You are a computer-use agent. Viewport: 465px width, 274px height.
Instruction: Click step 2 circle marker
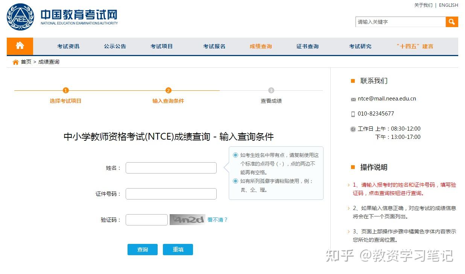click(168, 90)
